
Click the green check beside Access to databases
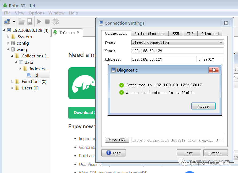[122, 92]
